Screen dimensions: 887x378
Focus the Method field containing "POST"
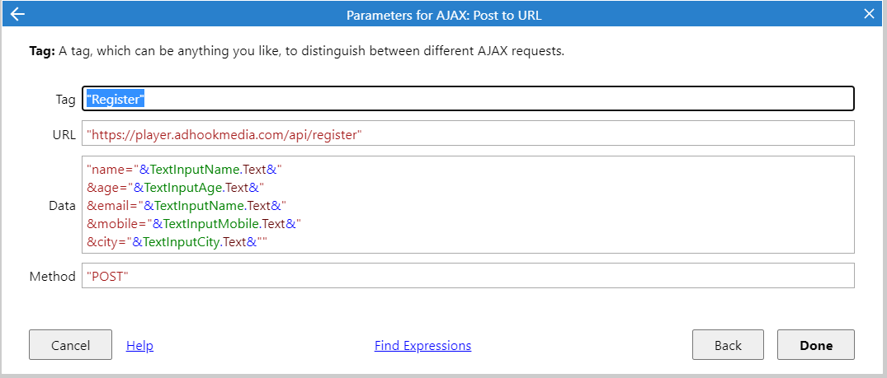tap(468, 276)
